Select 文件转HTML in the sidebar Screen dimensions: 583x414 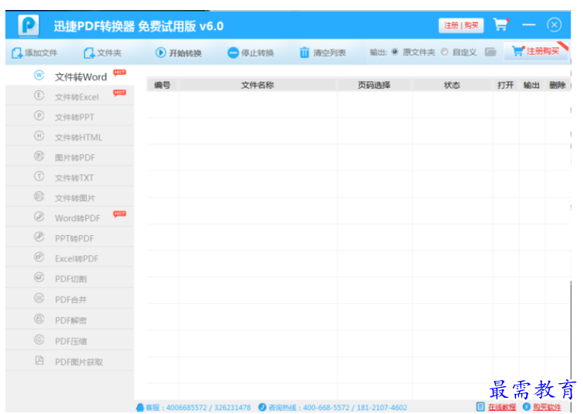pyautogui.click(x=70, y=137)
